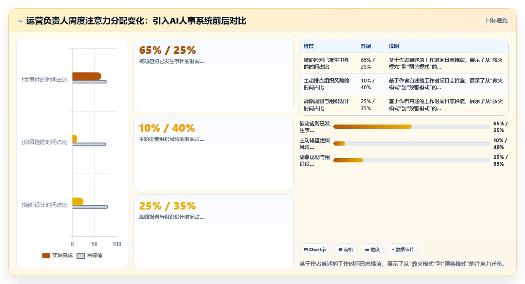Click the 主动排查组织风险… progress bar
The width and height of the screenshot is (525, 284).
pos(411,143)
